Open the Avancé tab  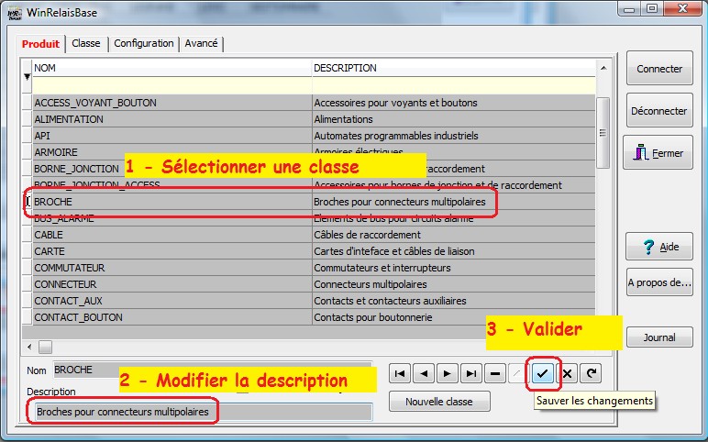tap(201, 44)
